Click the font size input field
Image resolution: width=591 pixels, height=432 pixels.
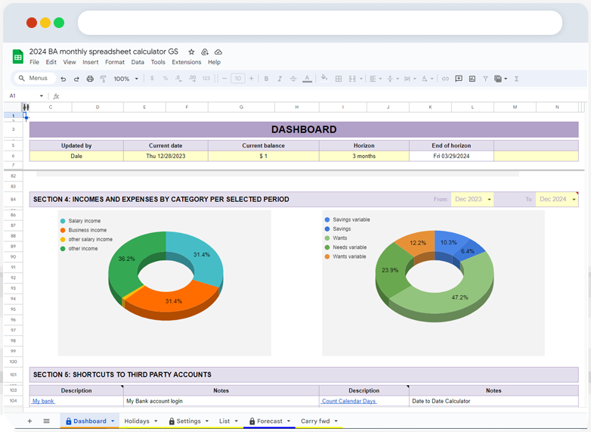238,79
